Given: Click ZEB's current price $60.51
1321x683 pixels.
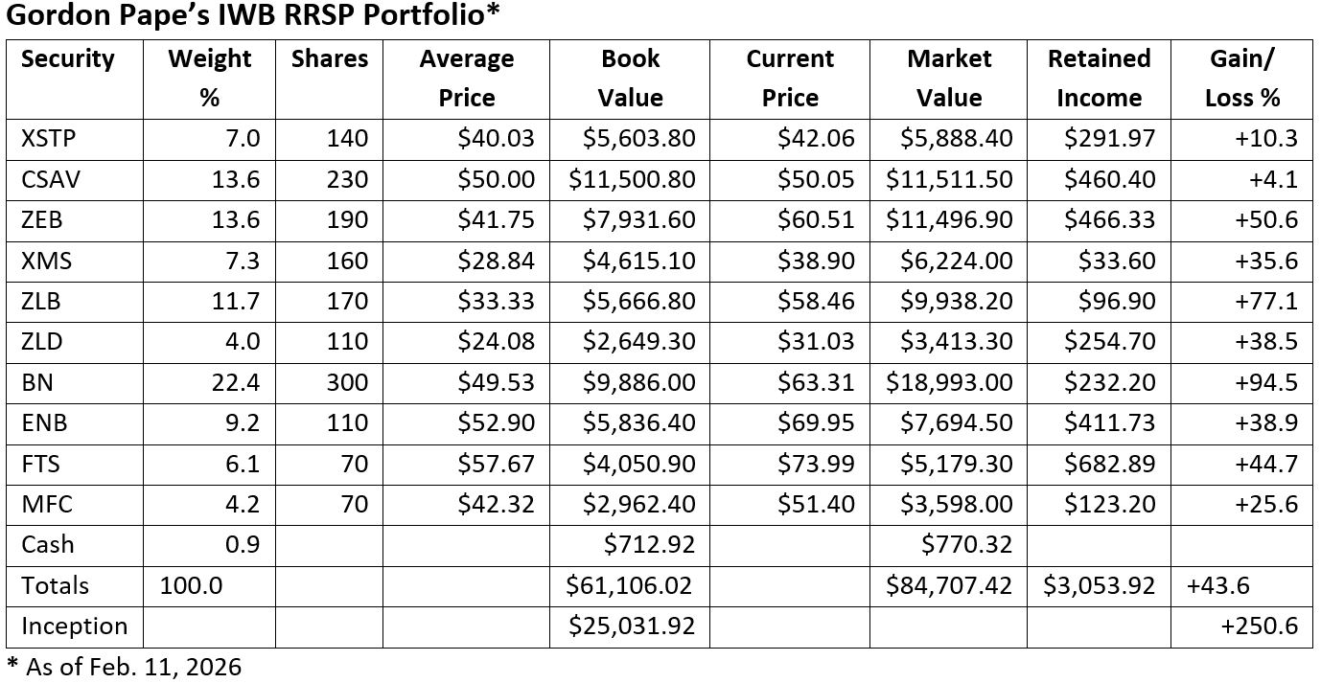Looking at the screenshot, I should [817, 220].
